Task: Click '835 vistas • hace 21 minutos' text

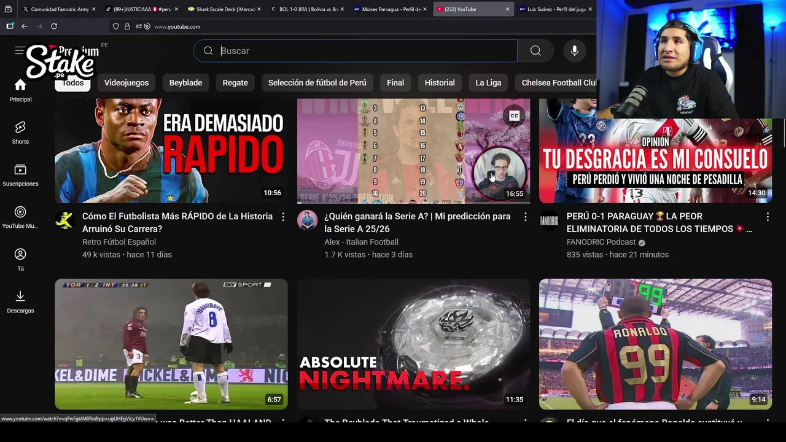Action: click(617, 254)
